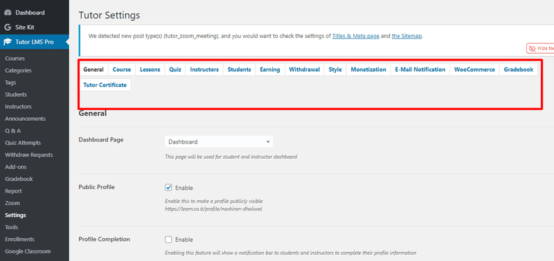Click the crossed-eye icon on Hide button
The image size is (554, 261).
[x=532, y=48]
